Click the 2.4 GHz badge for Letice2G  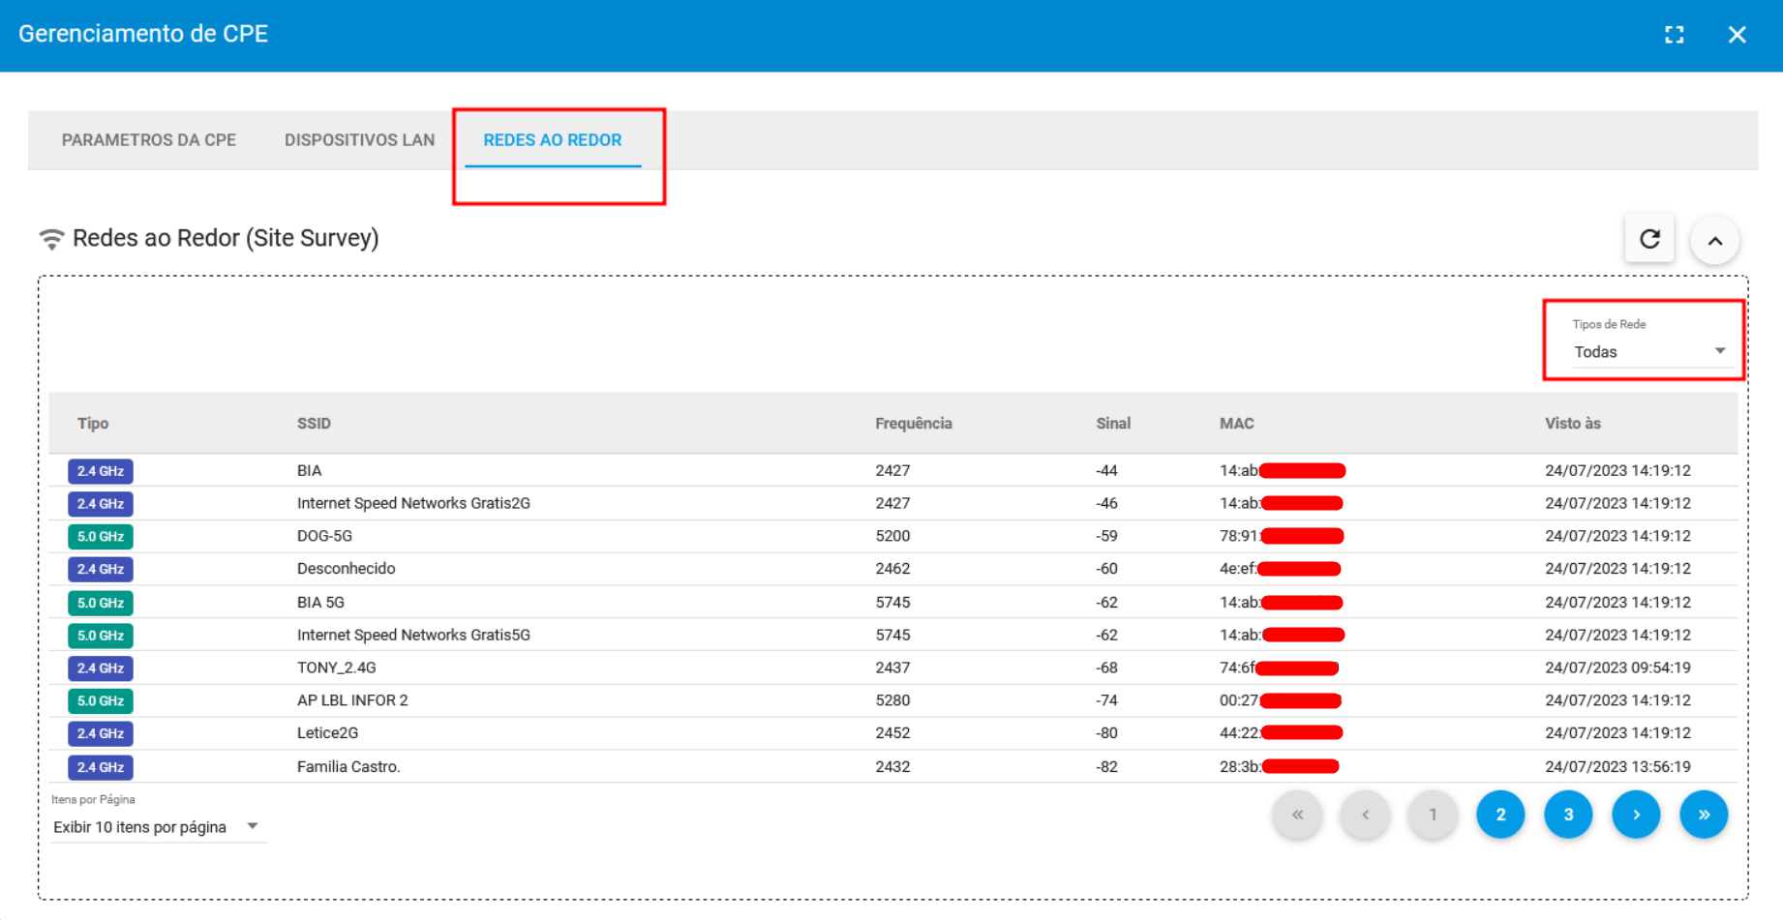101,734
